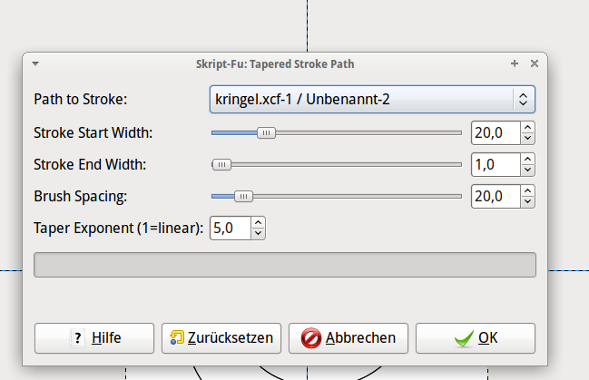
Task: Increase Stroke End Width with up arrow
Action: tap(528, 160)
